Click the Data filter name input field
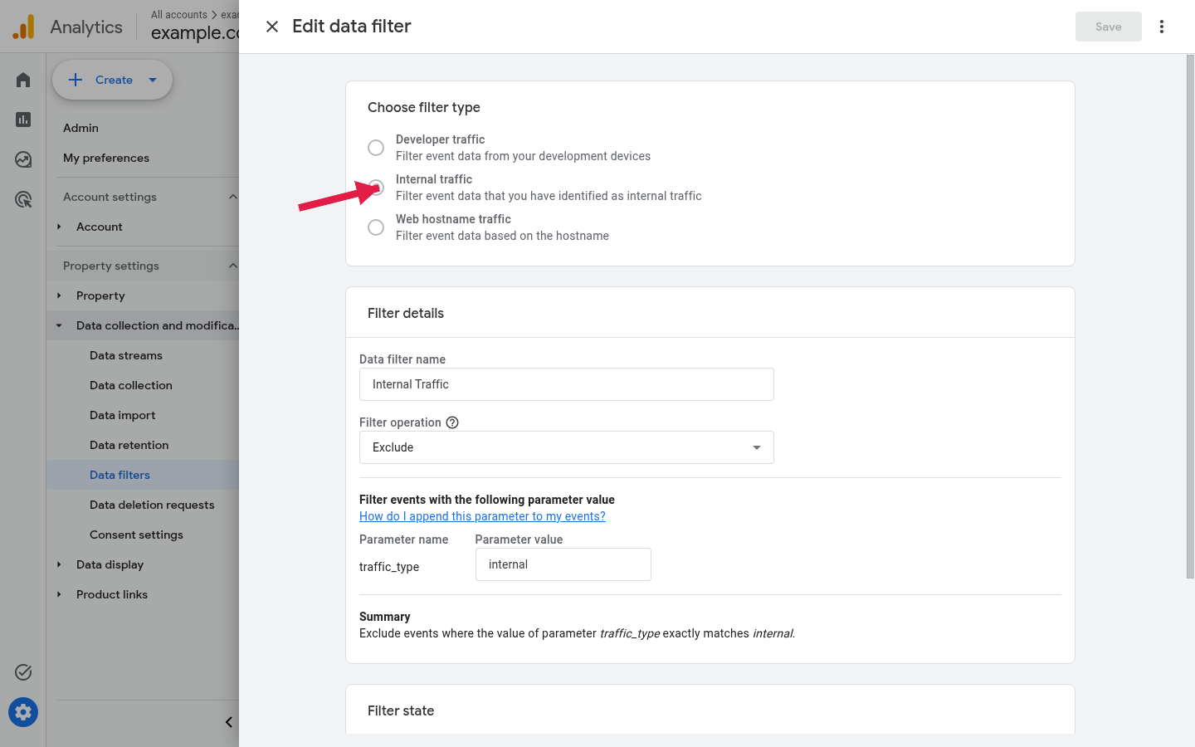 click(567, 384)
